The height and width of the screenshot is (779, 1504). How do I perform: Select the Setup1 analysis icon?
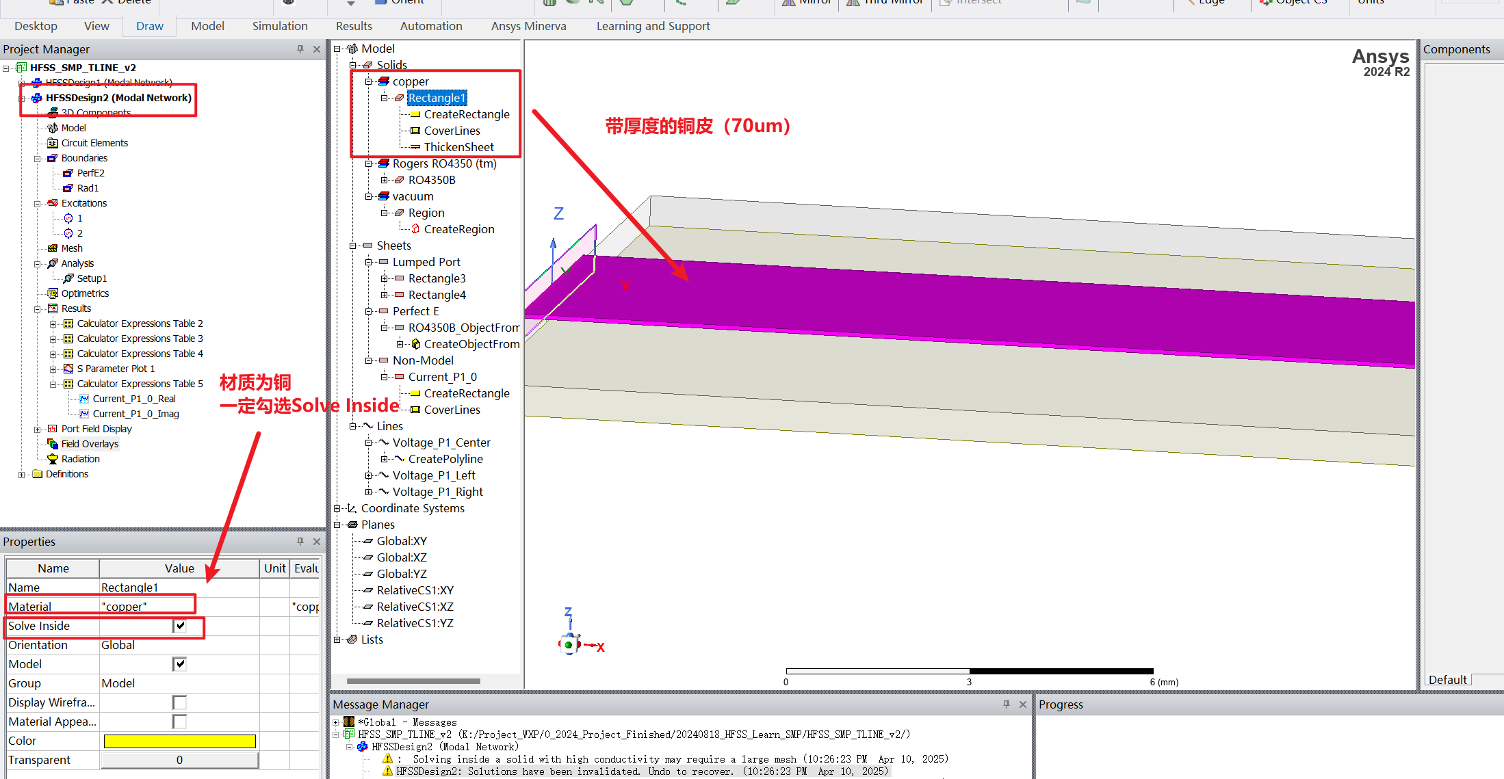tap(68, 278)
